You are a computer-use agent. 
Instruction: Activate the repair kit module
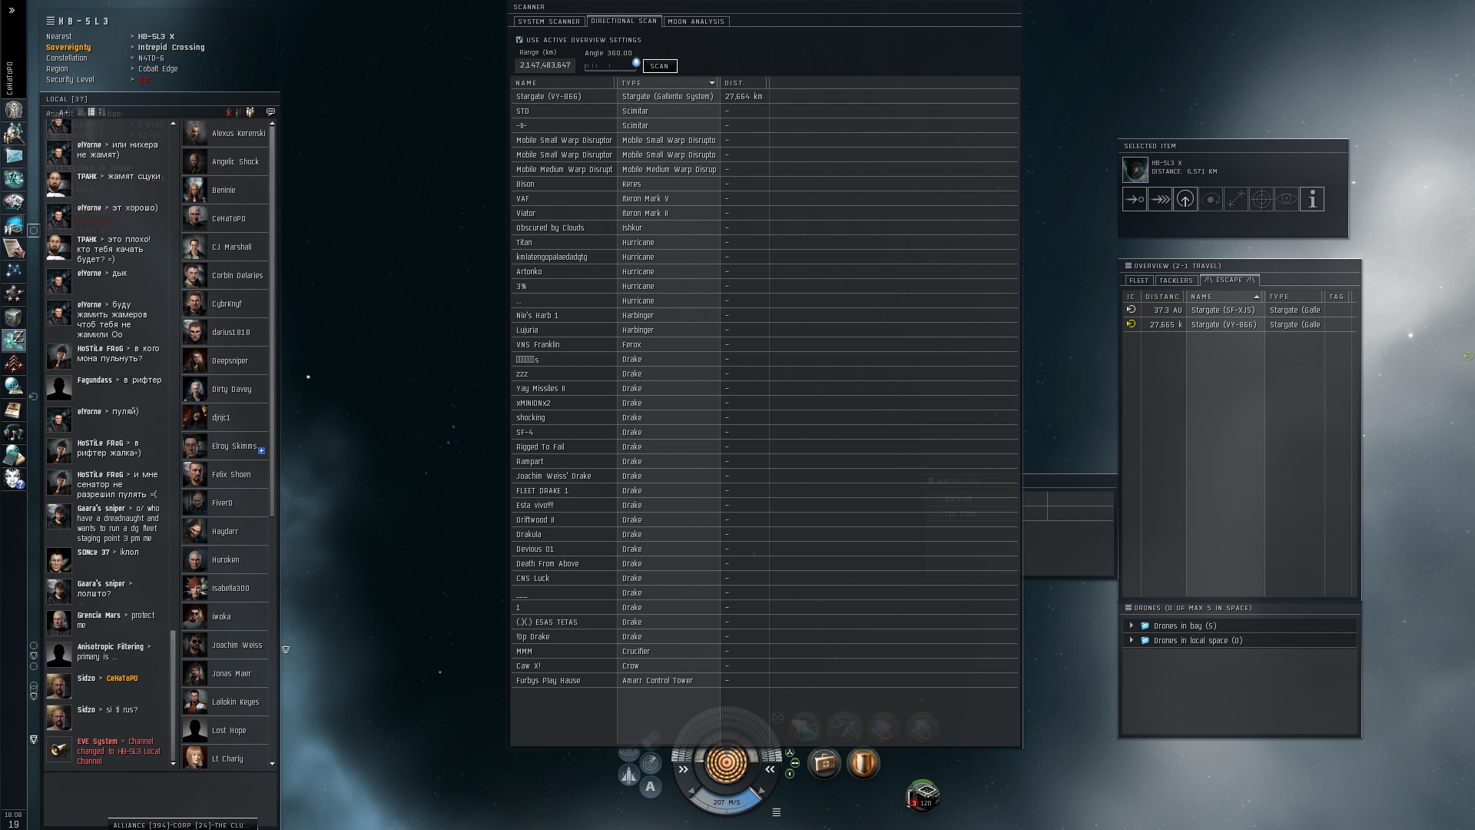(824, 763)
